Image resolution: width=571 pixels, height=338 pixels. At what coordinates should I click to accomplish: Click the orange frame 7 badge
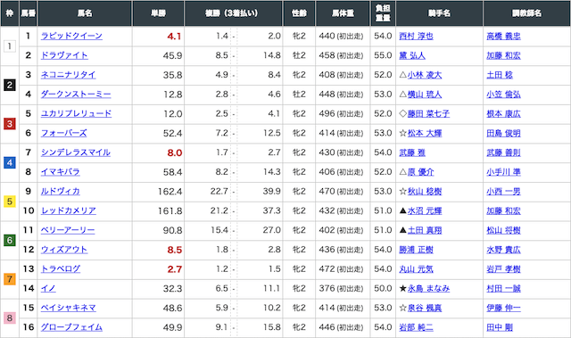tap(10, 279)
